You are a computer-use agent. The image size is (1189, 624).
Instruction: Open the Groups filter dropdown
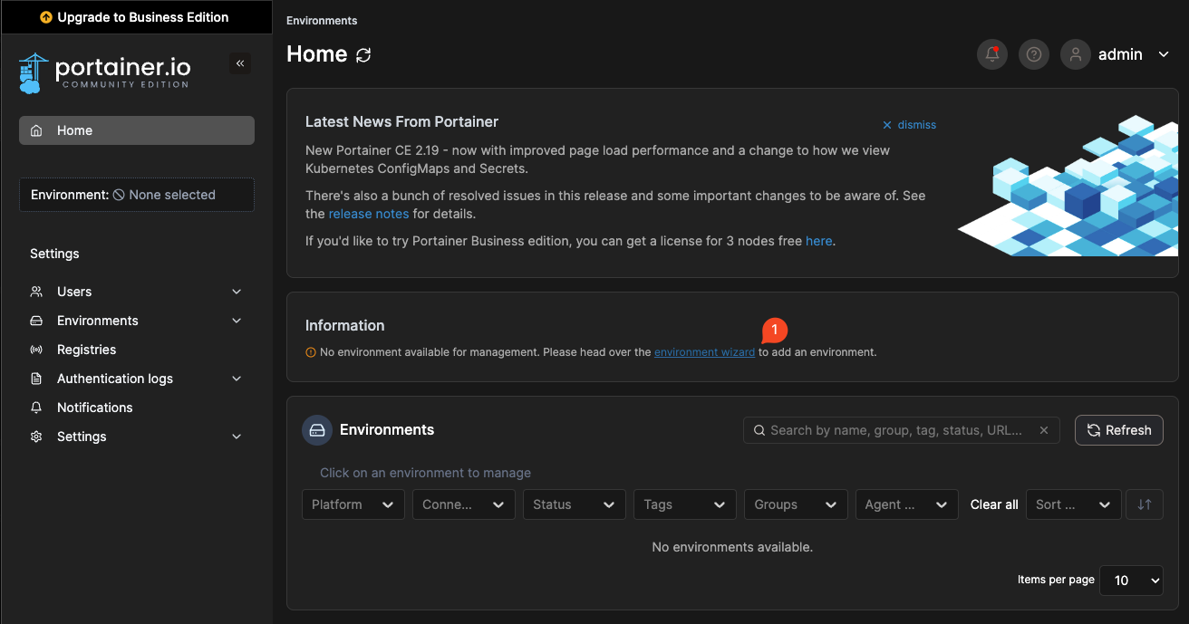[x=796, y=504]
